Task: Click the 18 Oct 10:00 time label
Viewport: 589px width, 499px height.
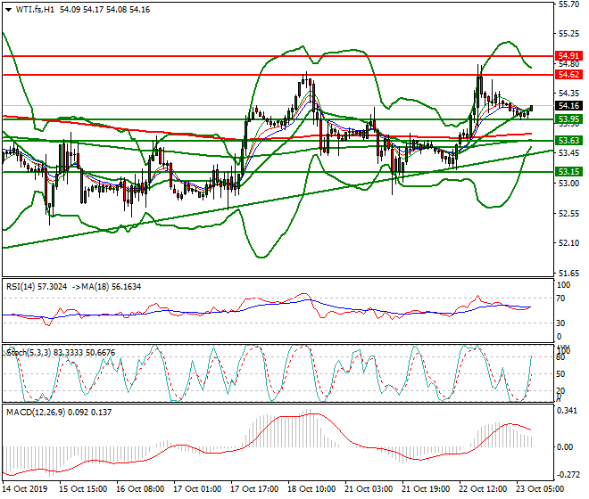Action: (311, 489)
